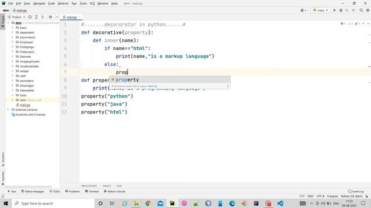Expand the basic folder

12,28
